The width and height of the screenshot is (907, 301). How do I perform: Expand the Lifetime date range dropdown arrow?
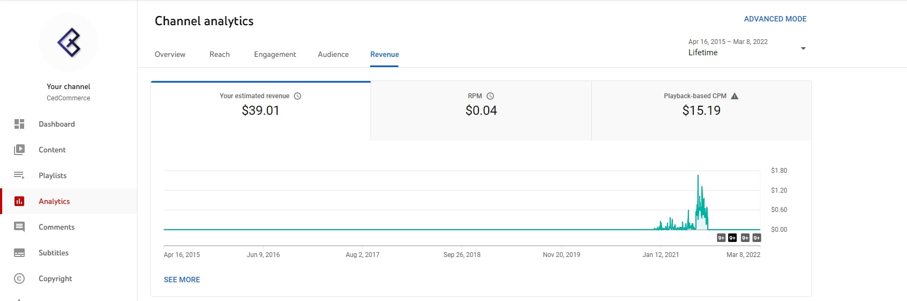803,48
